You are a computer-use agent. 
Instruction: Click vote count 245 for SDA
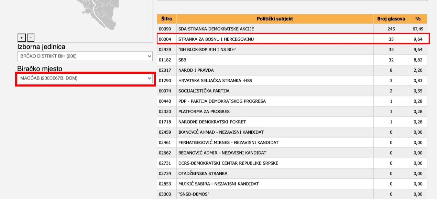tap(391, 29)
